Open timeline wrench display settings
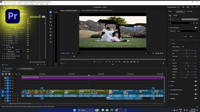Viewport: 200px width, 112px height. pos(16,74)
